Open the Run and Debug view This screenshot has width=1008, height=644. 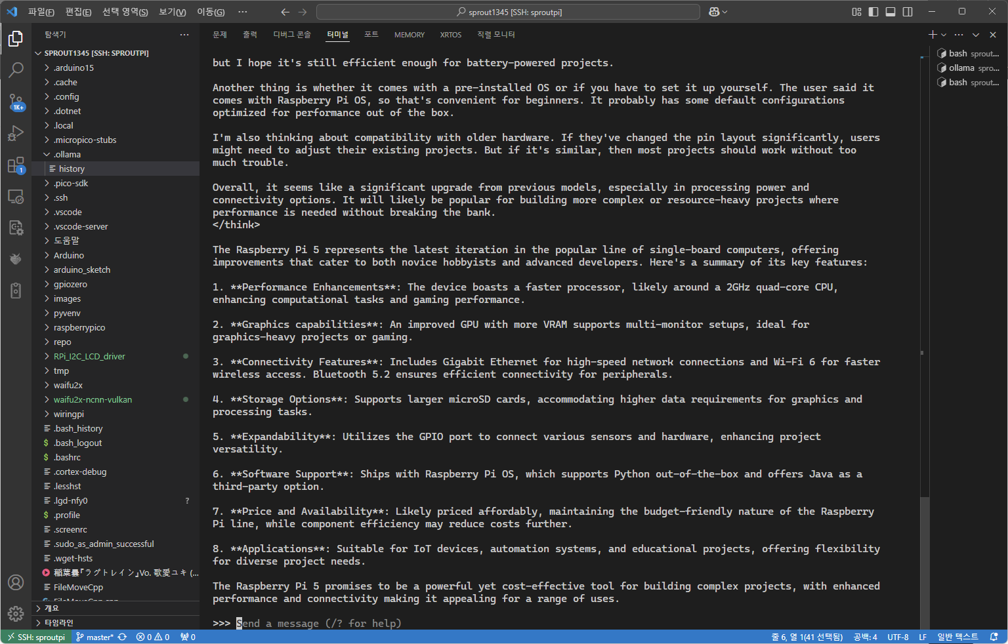click(x=16, y=133)
